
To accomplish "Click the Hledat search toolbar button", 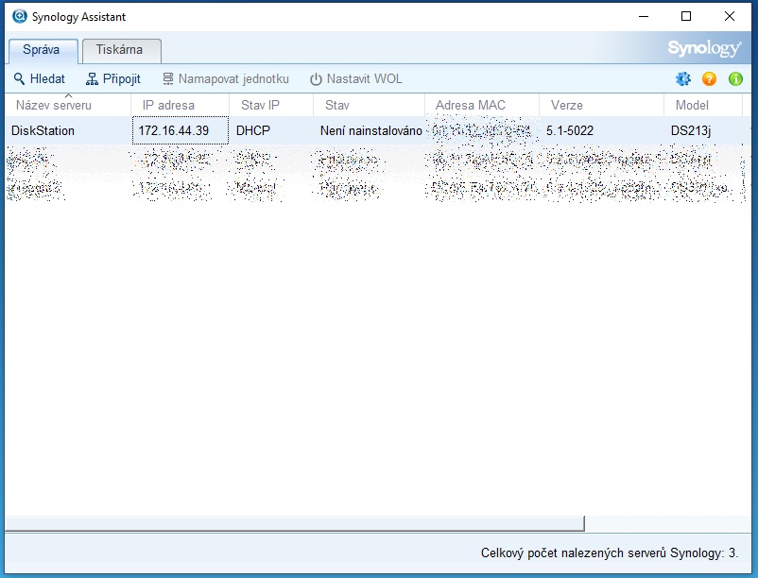I will (40, 79).
